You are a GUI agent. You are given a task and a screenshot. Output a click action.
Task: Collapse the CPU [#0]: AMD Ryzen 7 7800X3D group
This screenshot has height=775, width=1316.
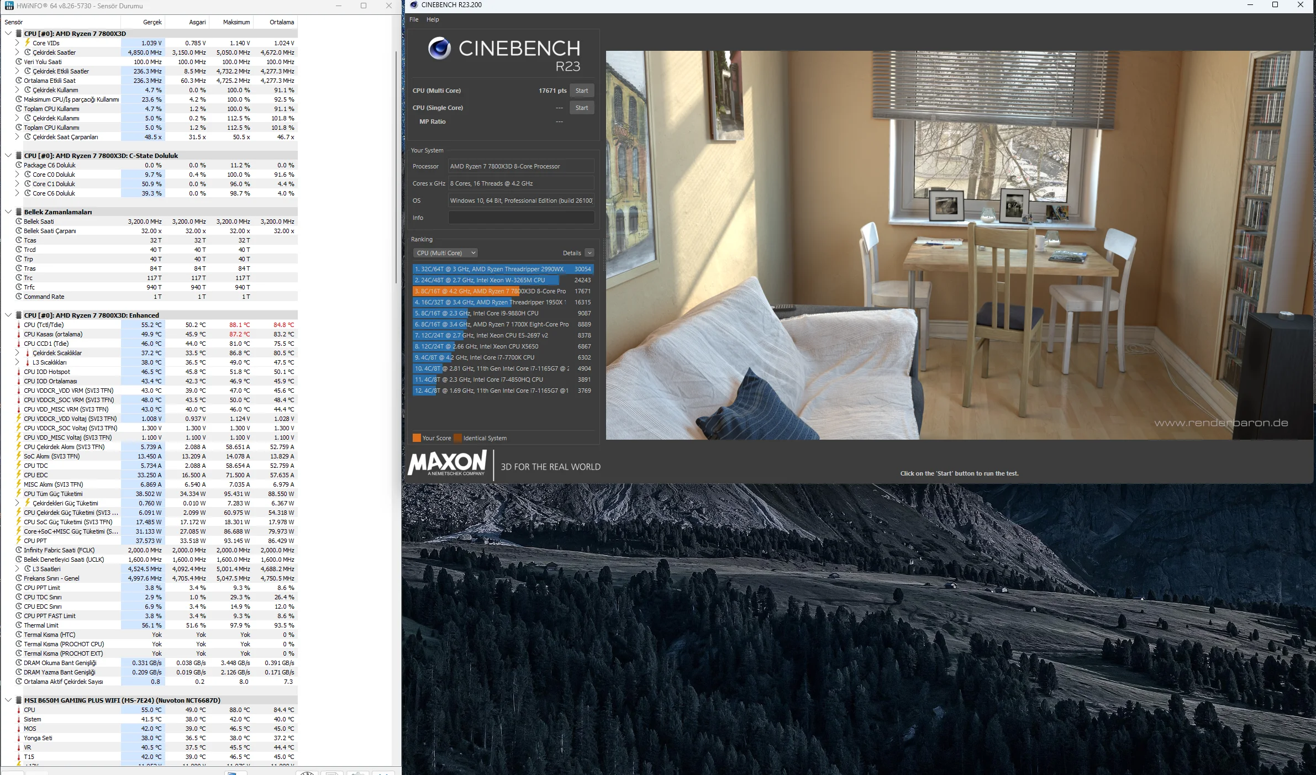pos(8,33)
